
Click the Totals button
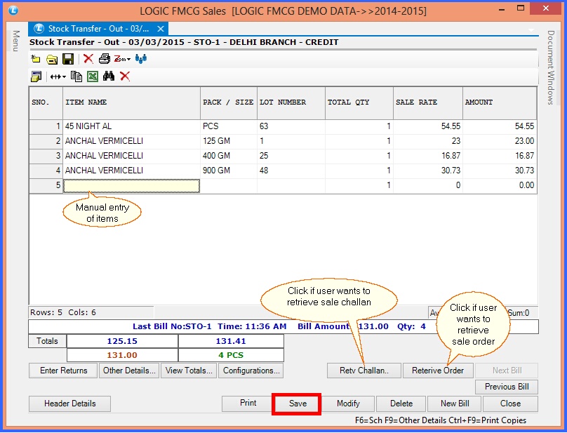click(x=47, y=341)
